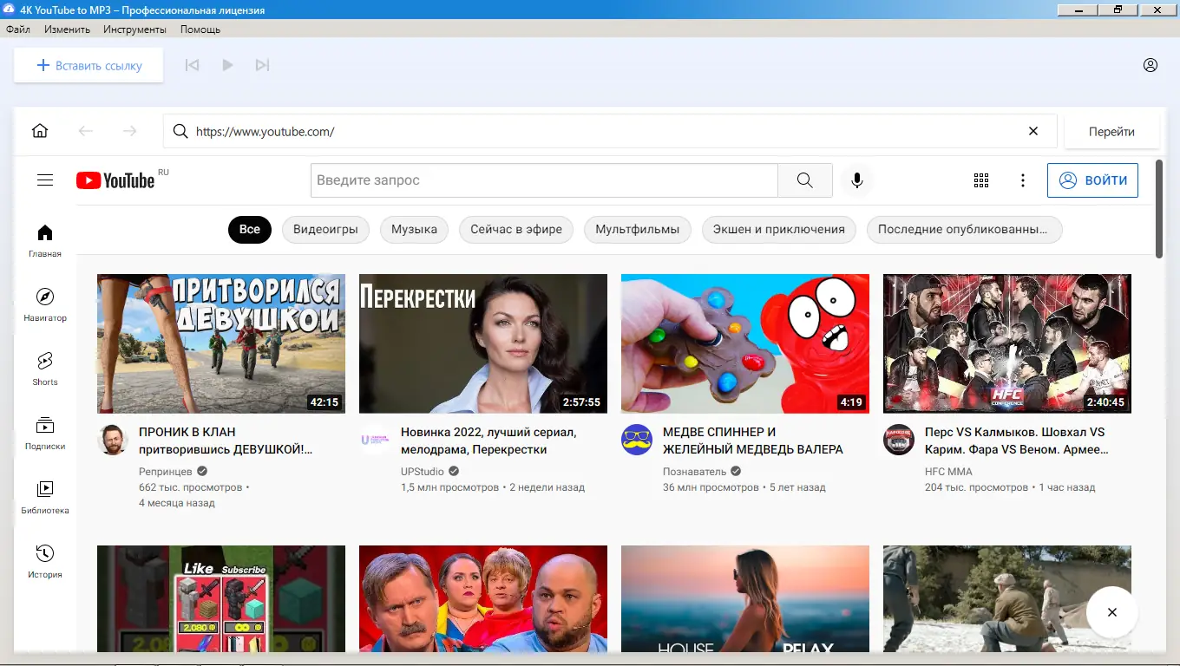
Task: Select the skip-forward icon next to Play
Action: tap(263, 64)
